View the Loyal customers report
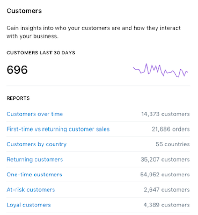 point(29,205)
